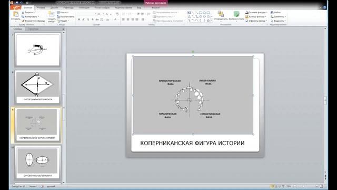The width and height of the screenshot is (337, 190).
Task: Click the Shape Effects icon
Action: (247, 21)
